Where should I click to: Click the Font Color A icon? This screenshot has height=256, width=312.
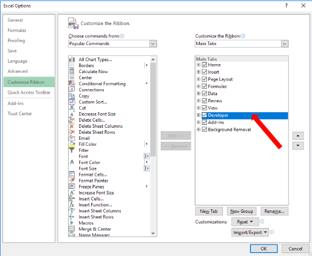click(72, 162)
